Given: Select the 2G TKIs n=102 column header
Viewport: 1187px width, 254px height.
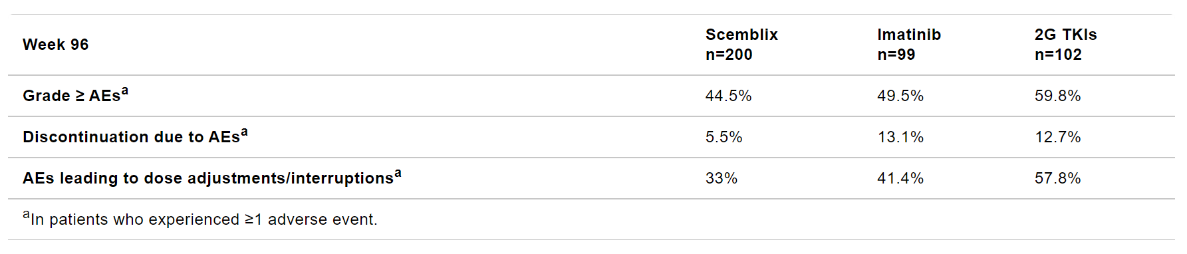Looking at the screenshot, I should coord(1065,45).
